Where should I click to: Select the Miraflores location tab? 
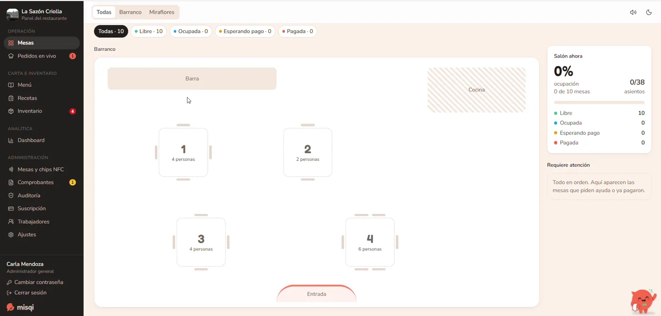[x=161, y=12]
